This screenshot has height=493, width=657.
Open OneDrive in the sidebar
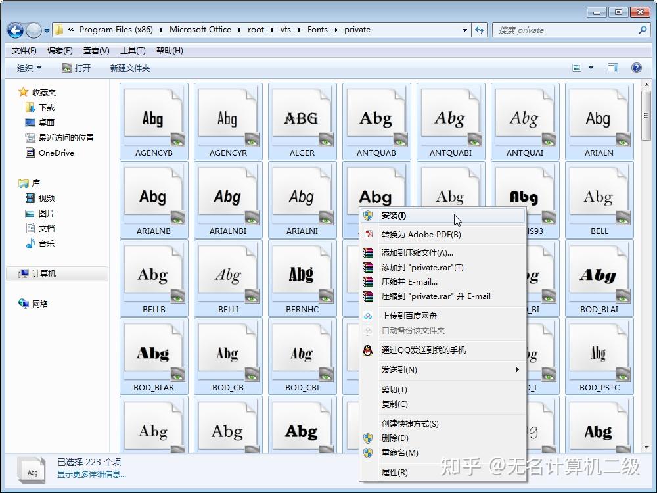(x=50, y=153)
